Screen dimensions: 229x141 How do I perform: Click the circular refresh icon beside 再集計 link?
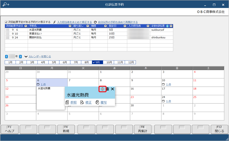(x=95, y=22)
